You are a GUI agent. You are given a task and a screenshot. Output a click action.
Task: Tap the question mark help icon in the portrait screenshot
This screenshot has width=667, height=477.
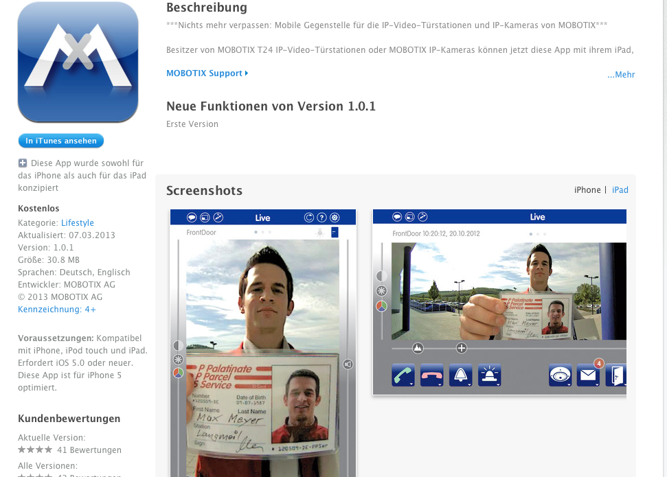322,218
